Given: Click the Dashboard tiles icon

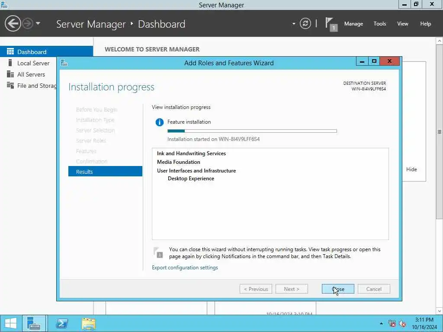Looking at the screenshot, I should [10, 51].
